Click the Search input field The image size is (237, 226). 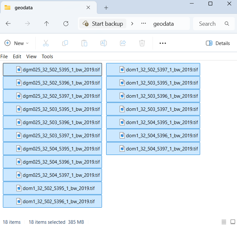[x=210, y=23]
